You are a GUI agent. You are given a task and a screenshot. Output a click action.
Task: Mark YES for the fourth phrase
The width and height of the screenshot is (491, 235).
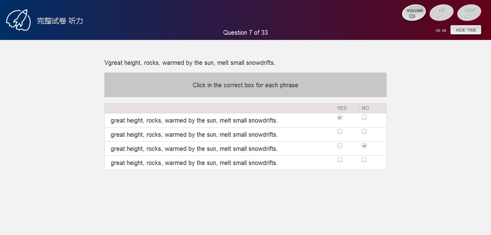point(340,160)
